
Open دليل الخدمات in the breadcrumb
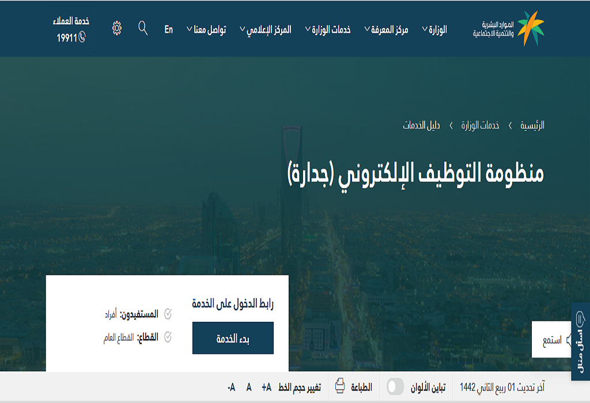pos(421,125)
